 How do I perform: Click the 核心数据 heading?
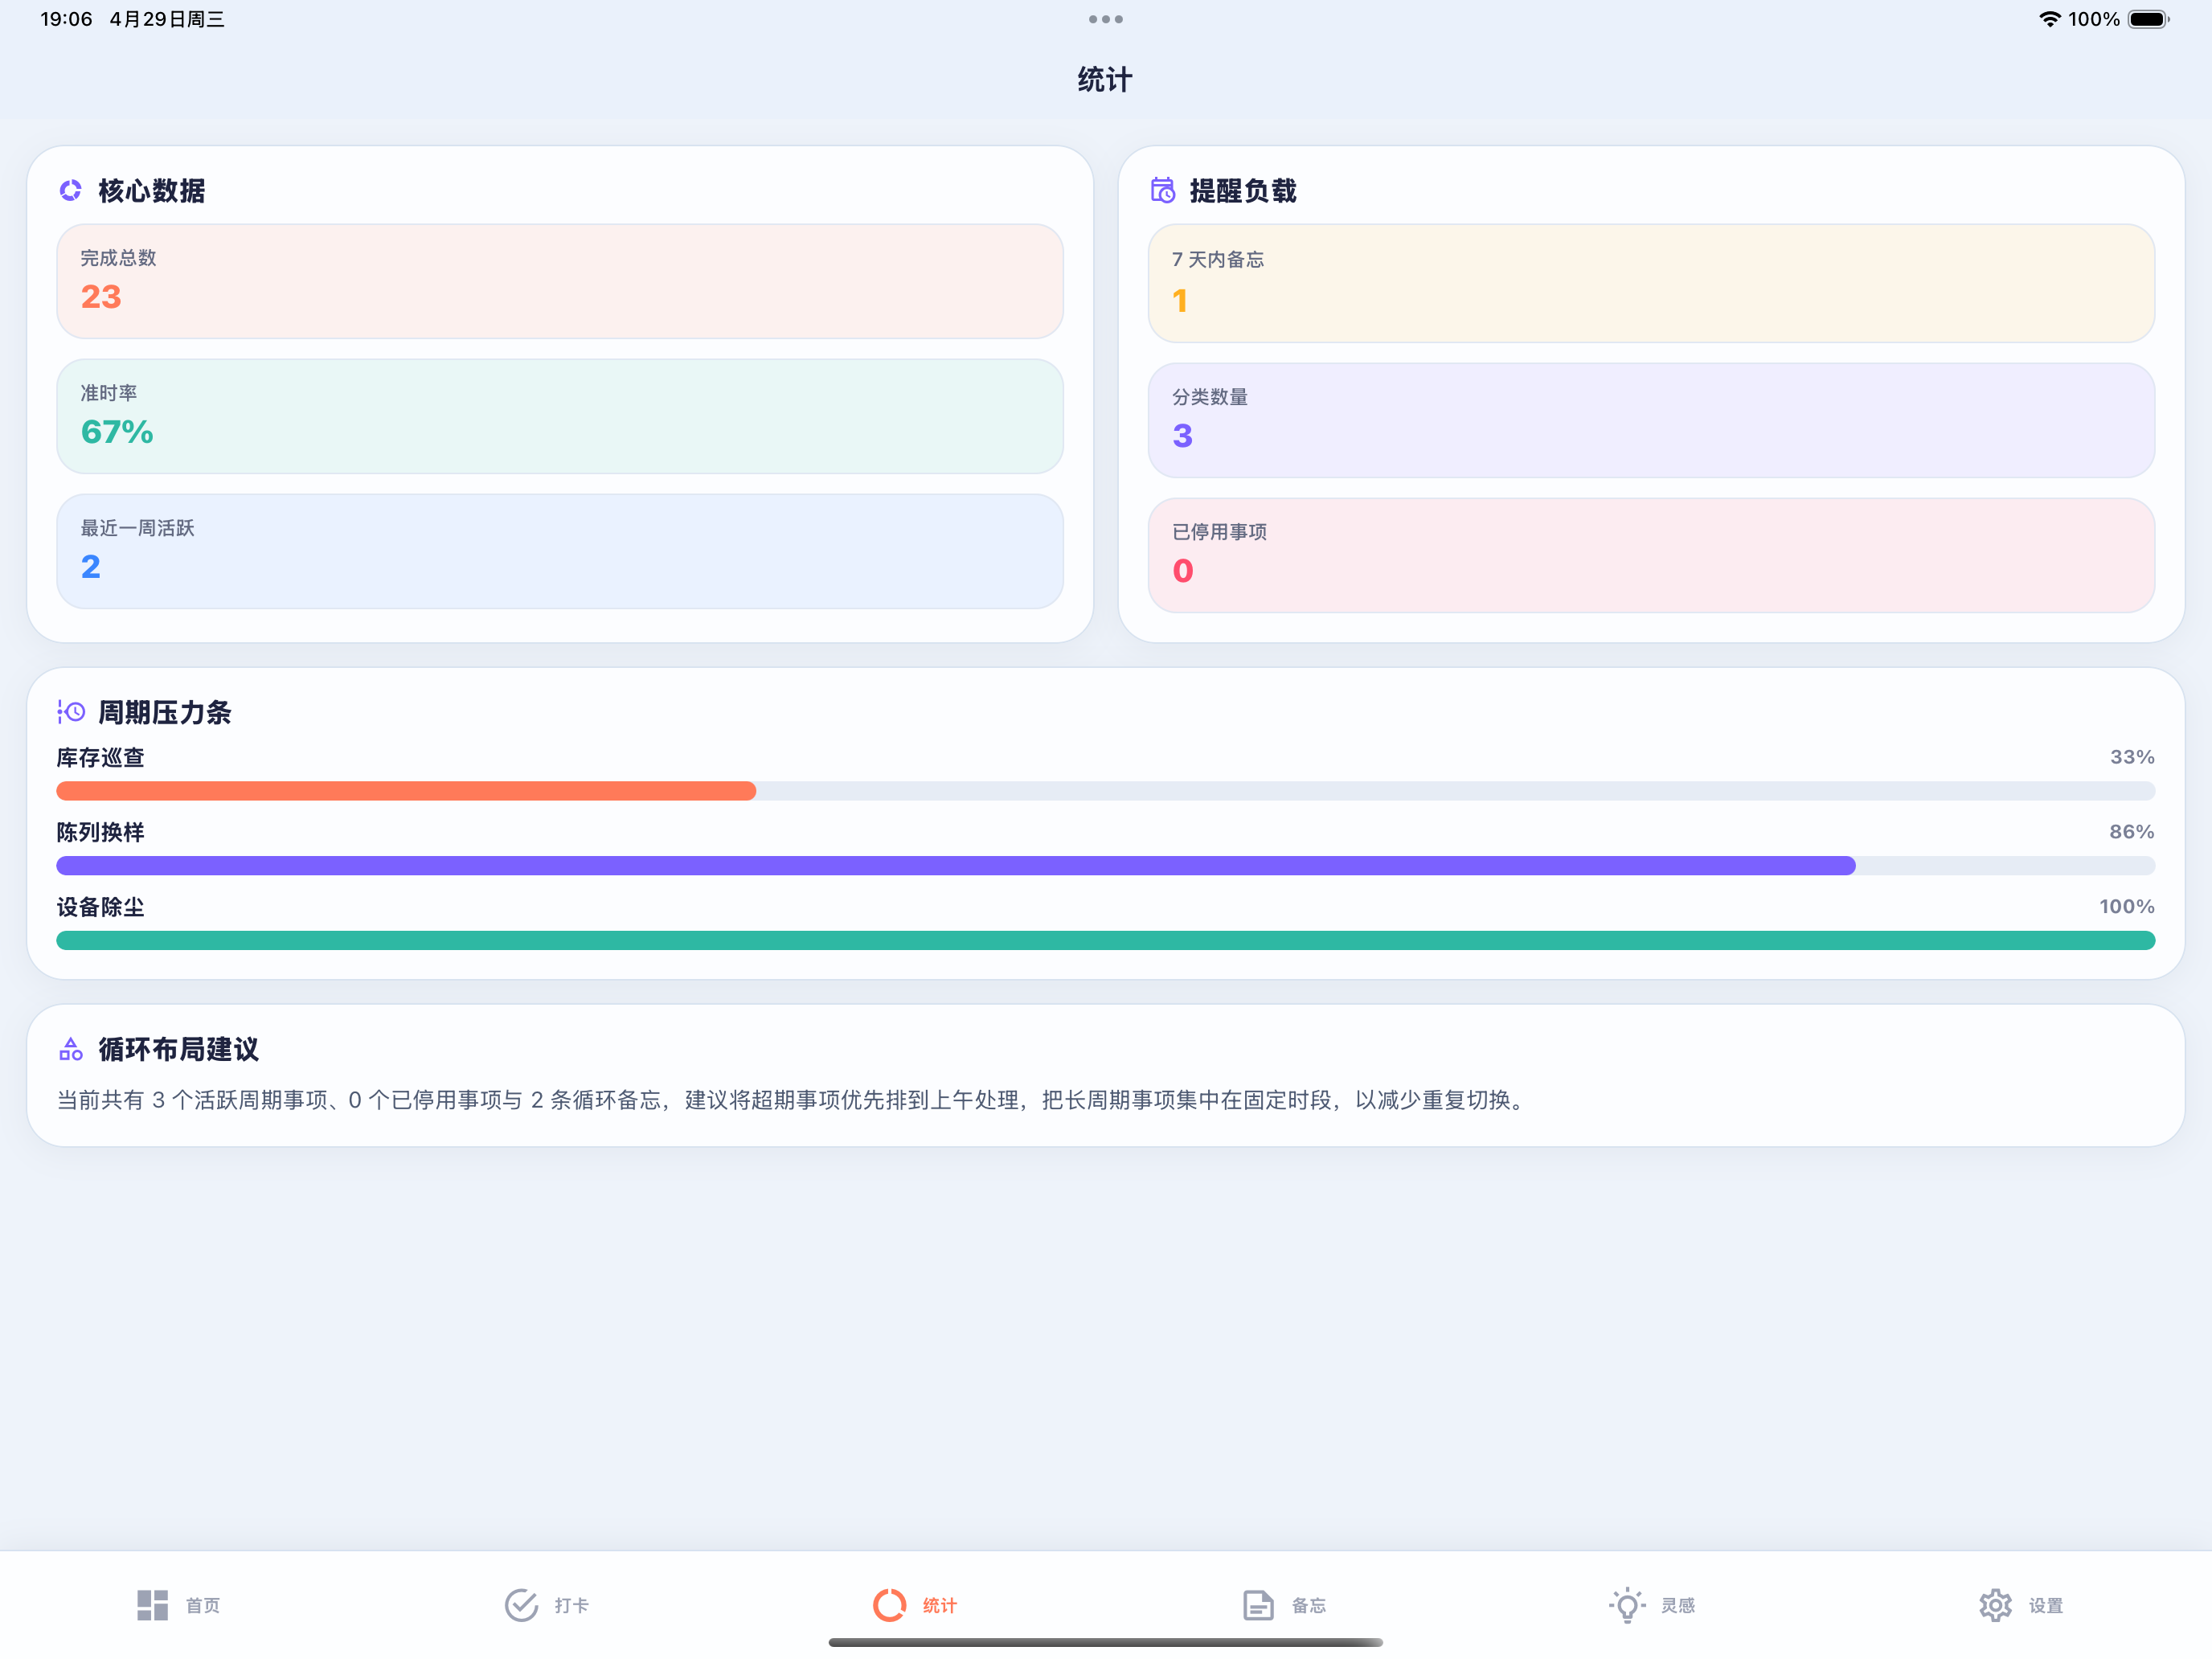pos(152,190)
